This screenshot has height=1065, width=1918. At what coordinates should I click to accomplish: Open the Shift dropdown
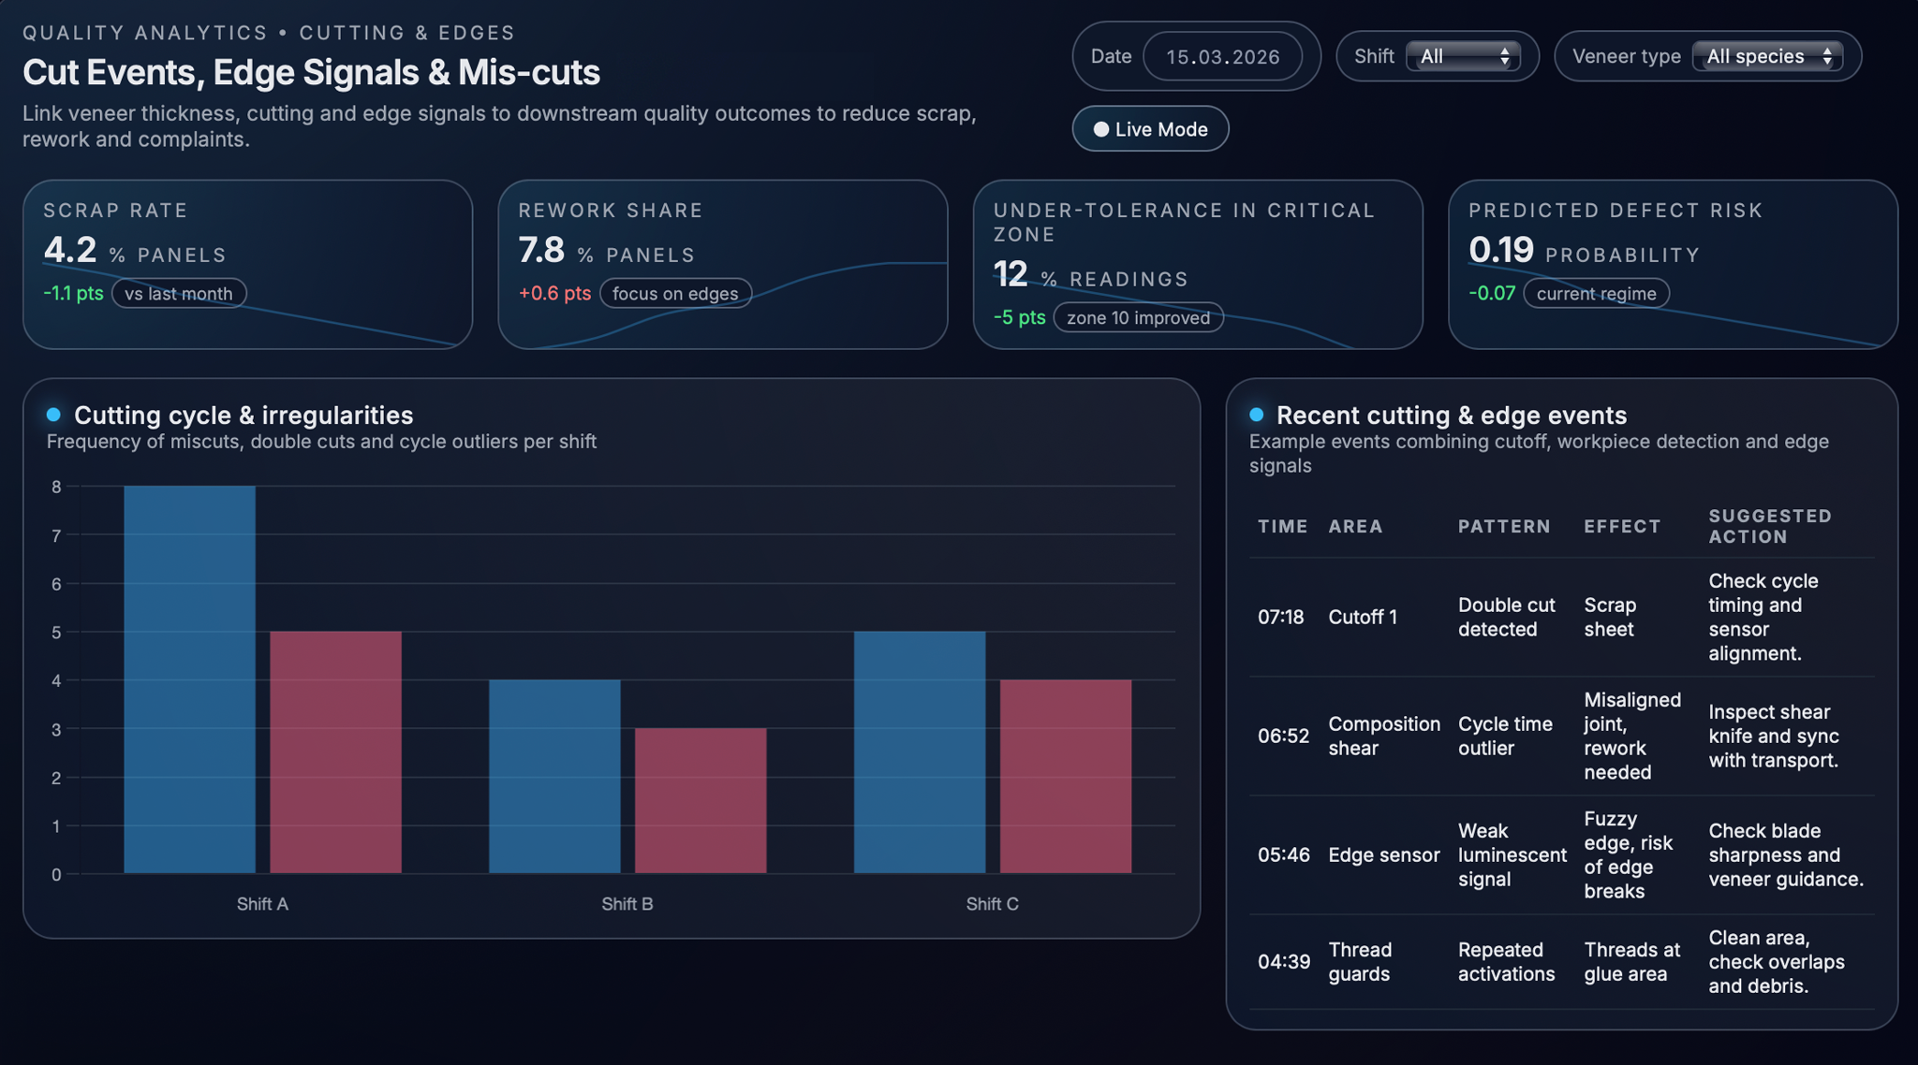tap(1462, 56)
